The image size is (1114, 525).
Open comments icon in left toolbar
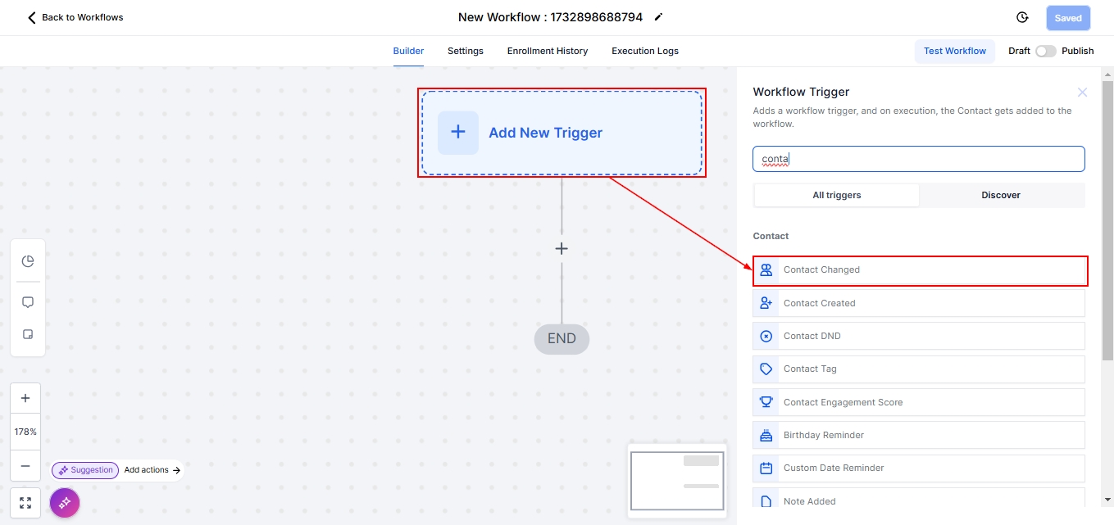28,302
